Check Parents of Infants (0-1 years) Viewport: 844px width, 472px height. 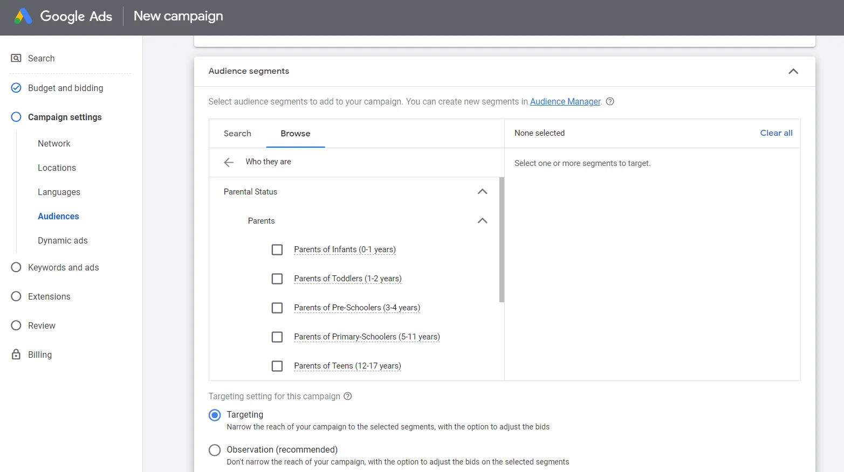point(277,249)
